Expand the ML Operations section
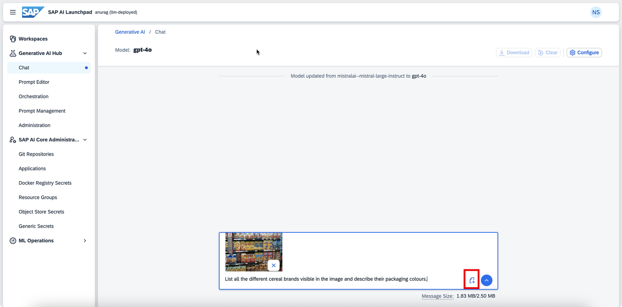Viewport: 622px width, 307px height. tap(85, 240)
